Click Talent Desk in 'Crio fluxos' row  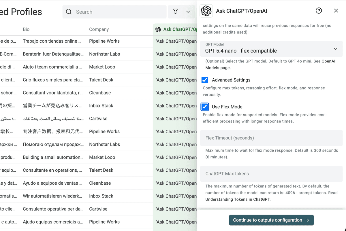click(101, 80)
